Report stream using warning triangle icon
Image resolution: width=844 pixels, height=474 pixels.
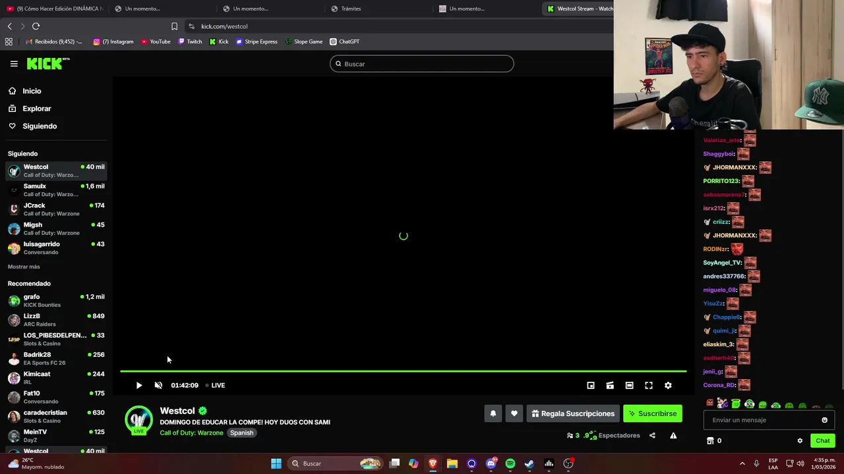tap(673, 435)
